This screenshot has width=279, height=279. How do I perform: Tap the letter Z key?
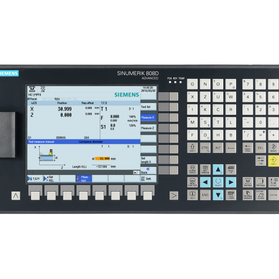tap(205, 97)
